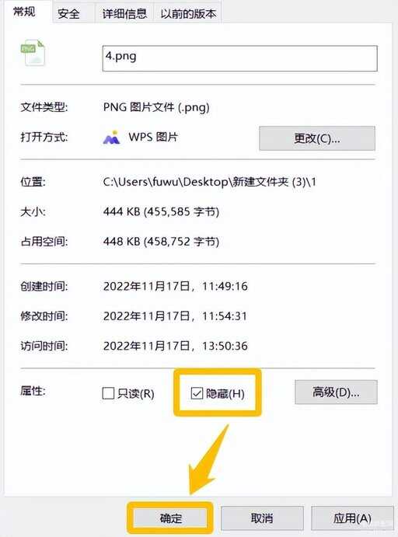398x537 pixels.
Task: Click the 448 KB 占用空间 value
Action: click(161, 242)
